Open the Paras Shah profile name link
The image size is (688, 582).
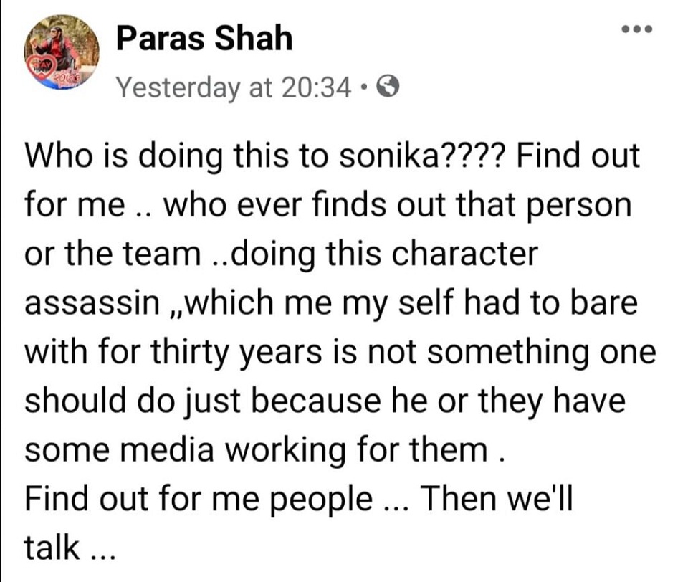[204, 38]
